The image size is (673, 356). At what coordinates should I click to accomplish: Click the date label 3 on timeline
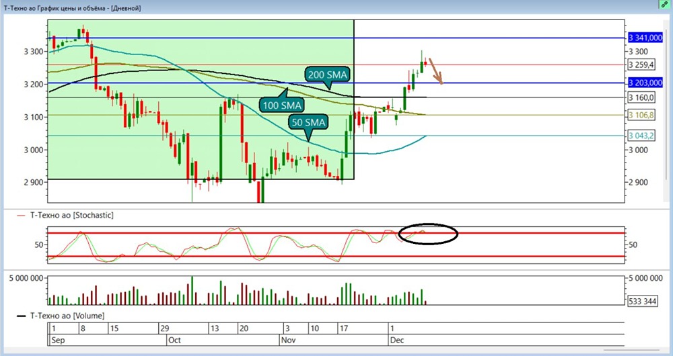point(287,328)
